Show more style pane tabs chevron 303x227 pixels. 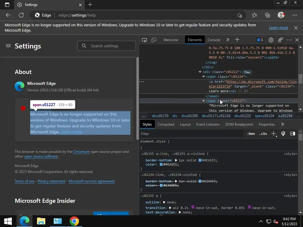pyautogui.click(x=283, y=124)
